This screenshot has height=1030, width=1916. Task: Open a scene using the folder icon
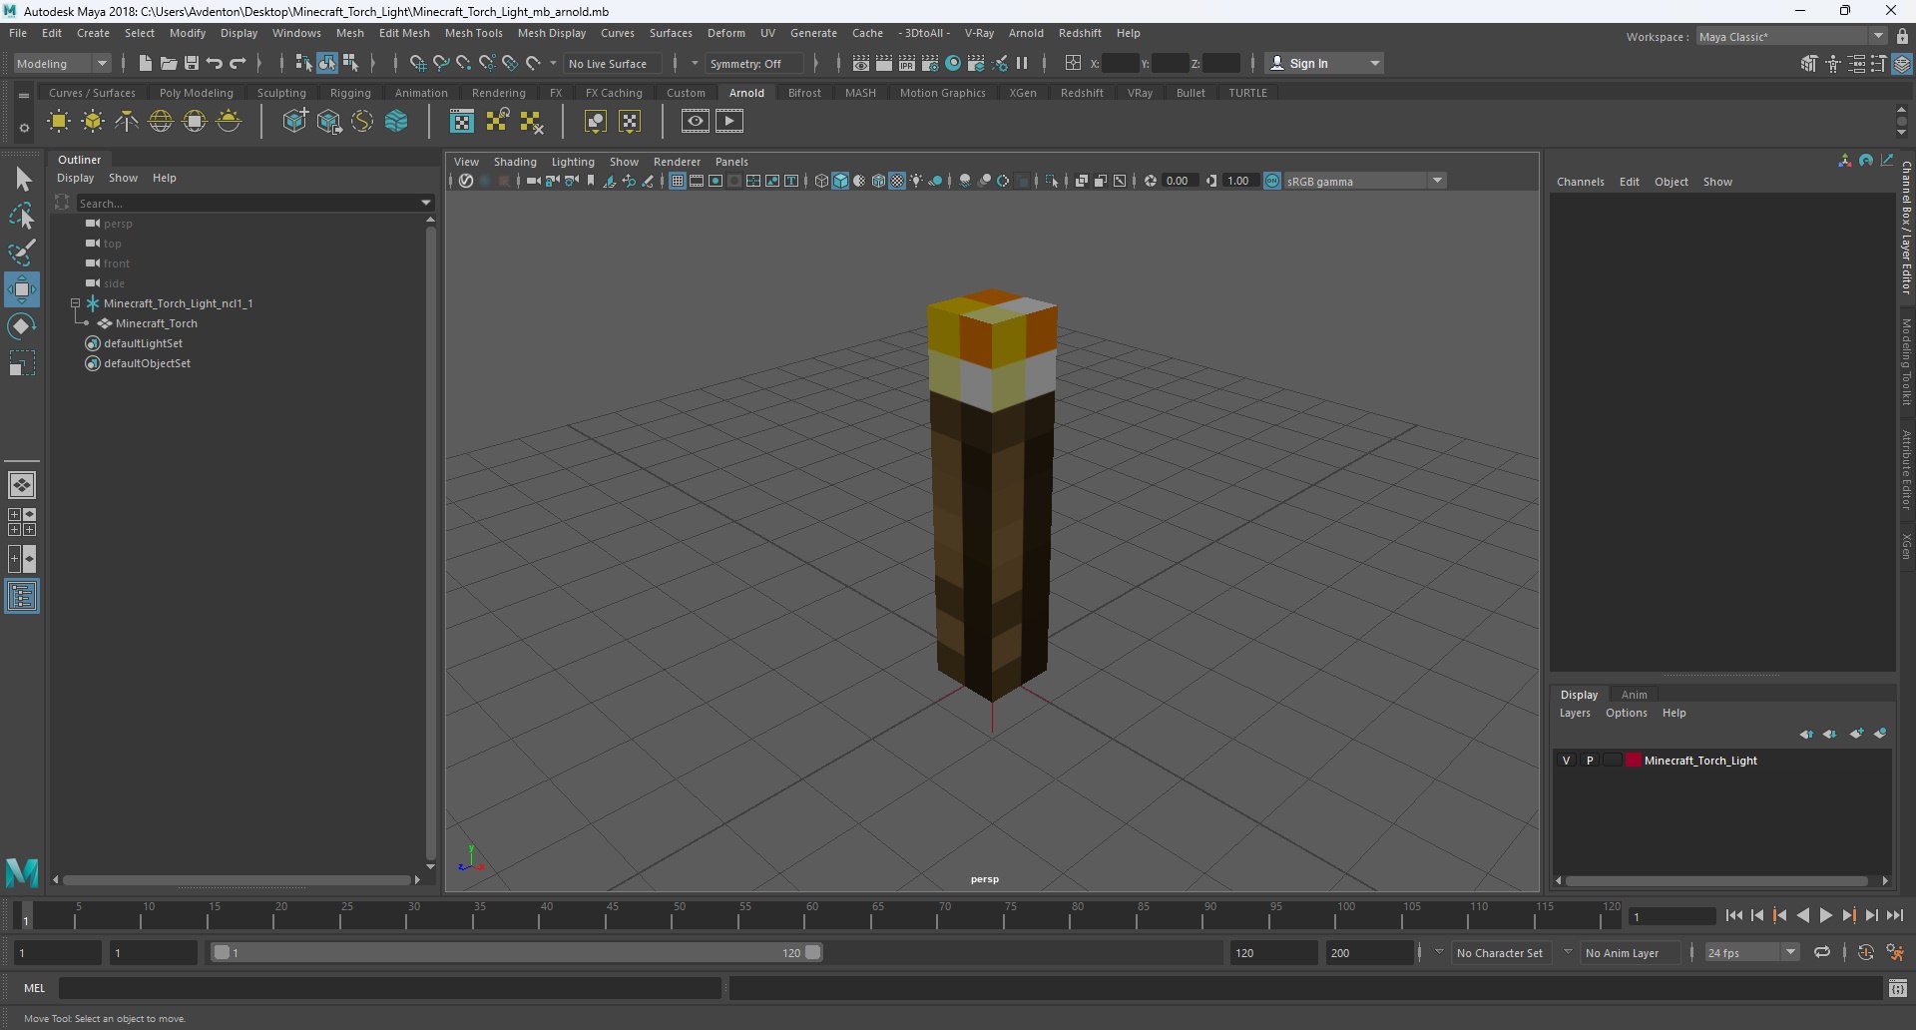pos(169,63)
